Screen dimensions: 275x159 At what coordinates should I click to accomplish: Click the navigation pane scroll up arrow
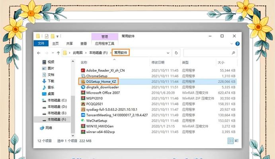pyautogui.click(x=73, y=61)
